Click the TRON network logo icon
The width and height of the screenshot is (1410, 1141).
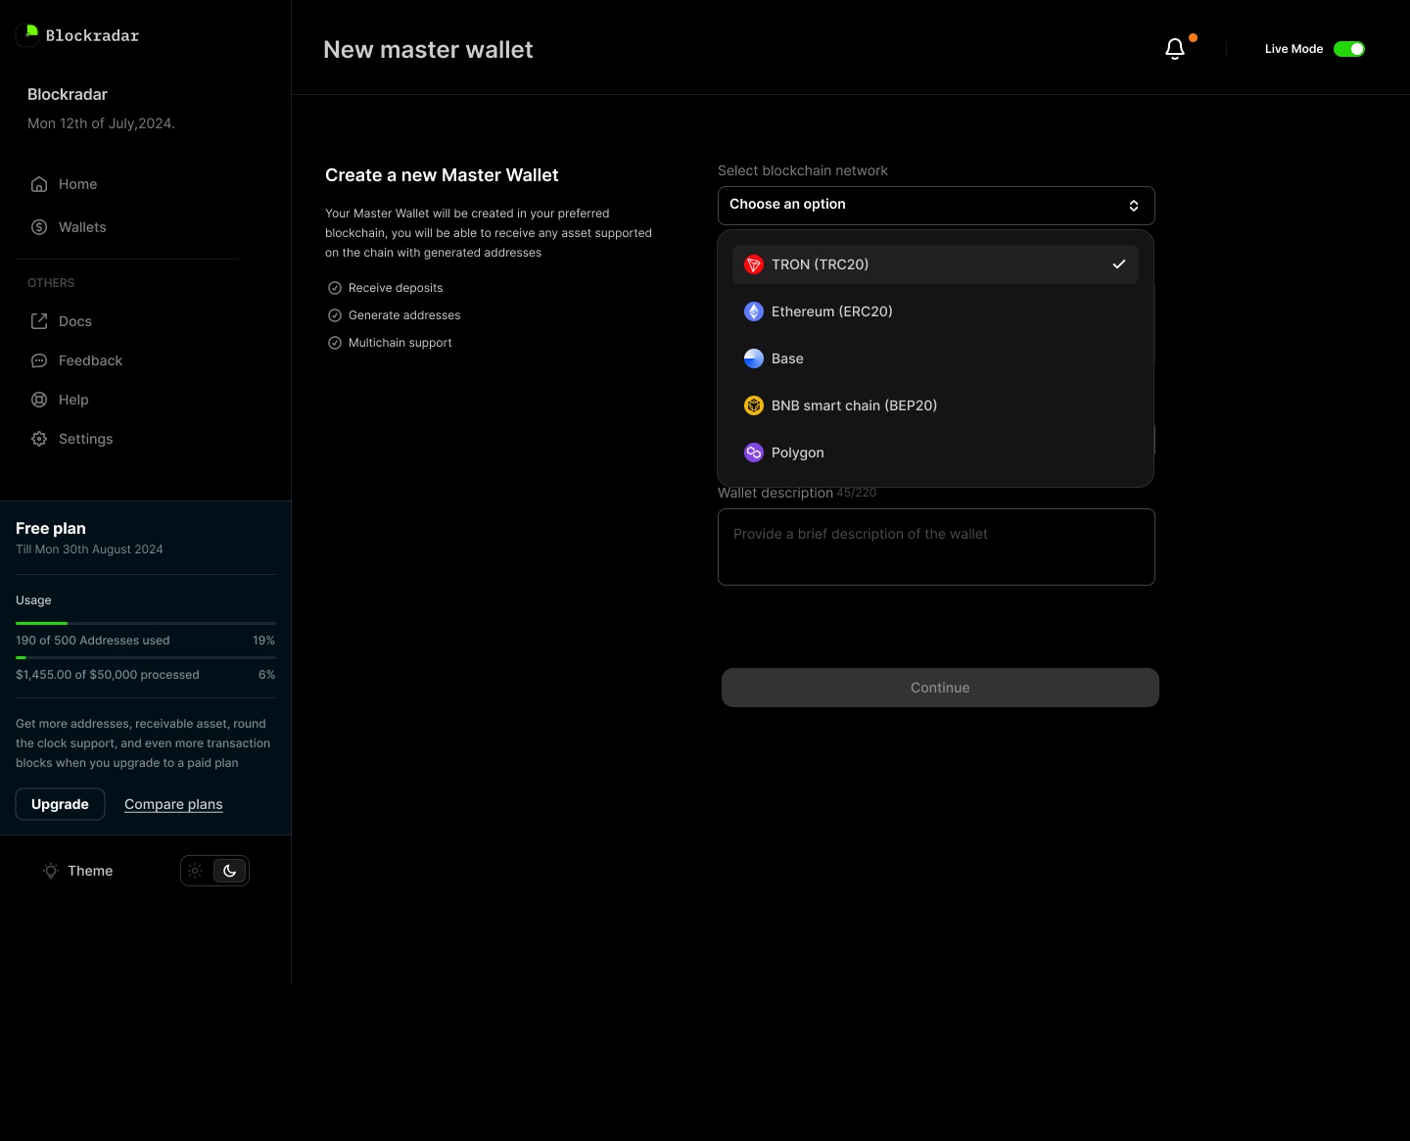[754, 264]
